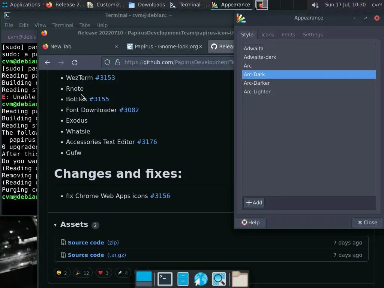The image size is (384, 288).
Task: Switch to Fonts tab in Appearance
Action: pos(288,35)
